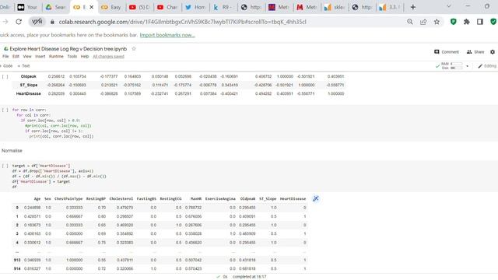This screenshot has height=280, width=498.
Task: Click the ExerciseAngina column header
Action: (x=220, y=199)
